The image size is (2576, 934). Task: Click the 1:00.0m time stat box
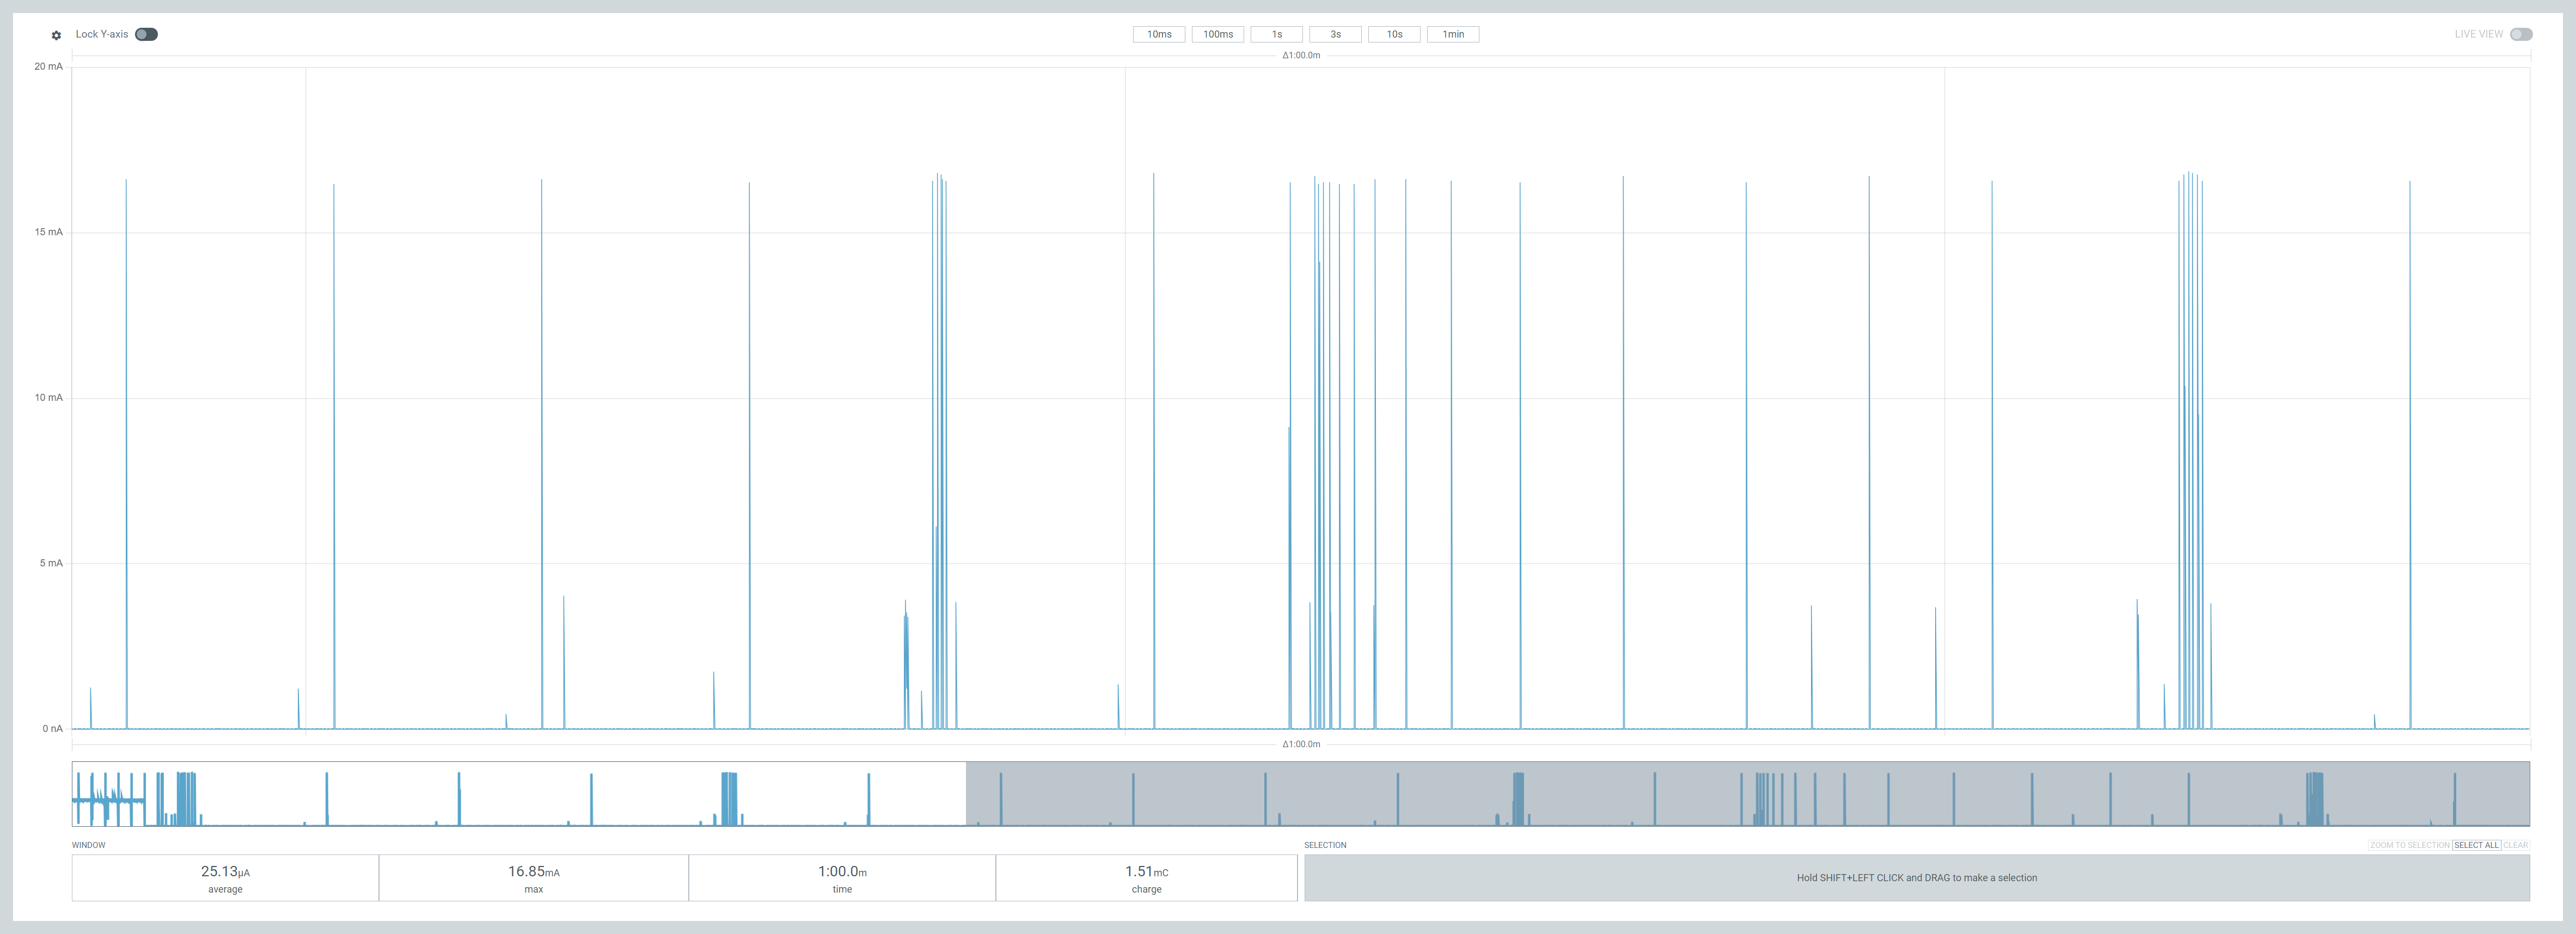click(x=842, y=878)
